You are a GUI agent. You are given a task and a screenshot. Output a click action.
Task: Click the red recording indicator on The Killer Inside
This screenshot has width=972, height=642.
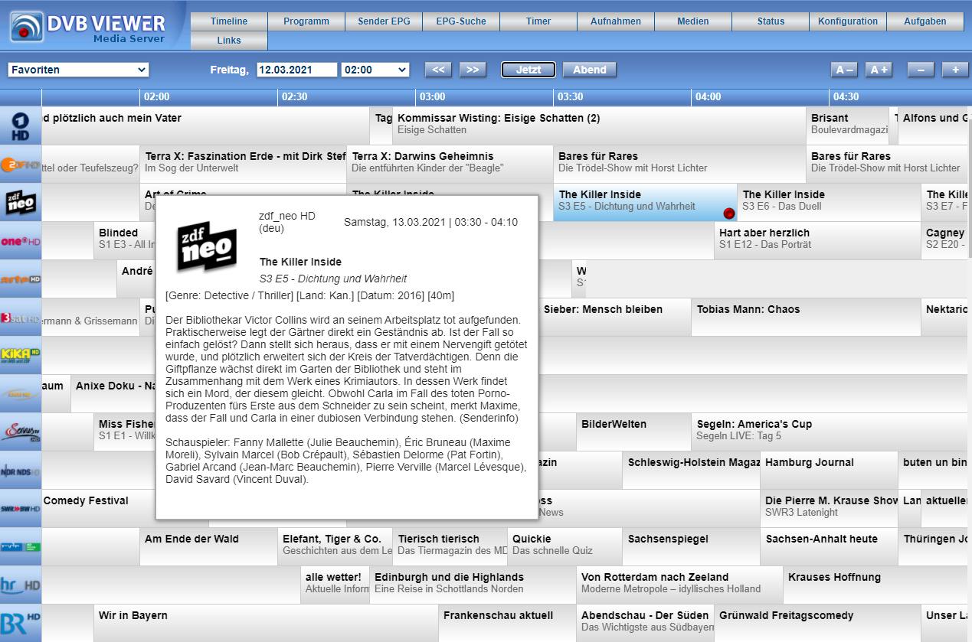tap(729, 213)
